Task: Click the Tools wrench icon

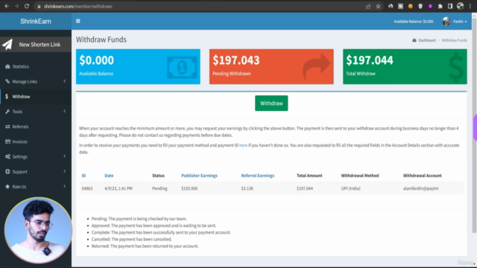Action: pyautogui.click(x=7, y=112)
